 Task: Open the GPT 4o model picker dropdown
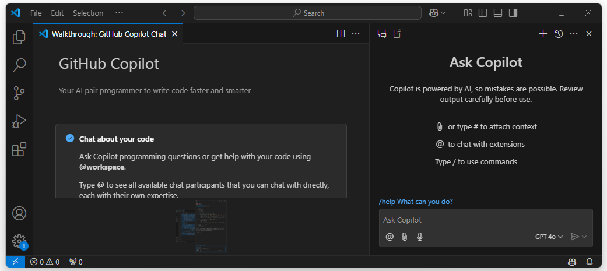[549, 237]
